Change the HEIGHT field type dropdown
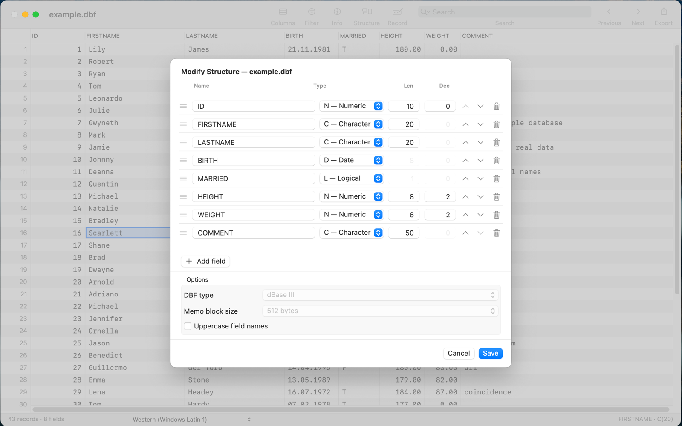The image size is (682, 426). click(351, 197)
